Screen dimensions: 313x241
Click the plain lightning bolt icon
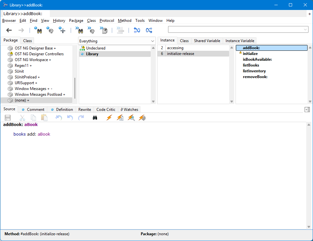[x=109, y=118]
